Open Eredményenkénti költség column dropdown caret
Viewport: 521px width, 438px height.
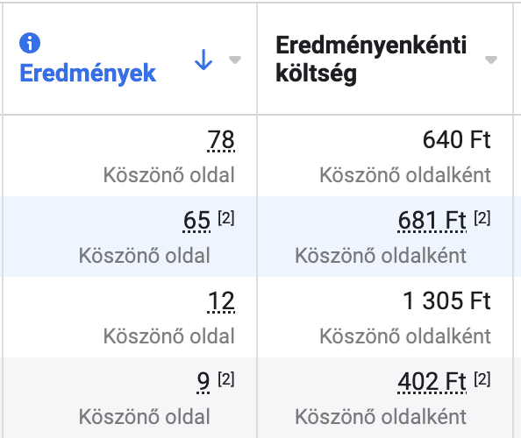491,60
